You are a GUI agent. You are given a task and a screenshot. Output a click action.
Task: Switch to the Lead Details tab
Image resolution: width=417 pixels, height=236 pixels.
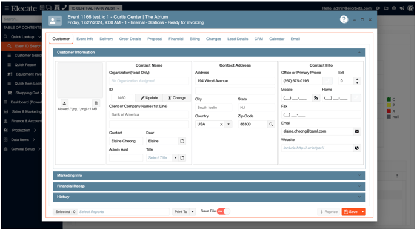point(238,39)
